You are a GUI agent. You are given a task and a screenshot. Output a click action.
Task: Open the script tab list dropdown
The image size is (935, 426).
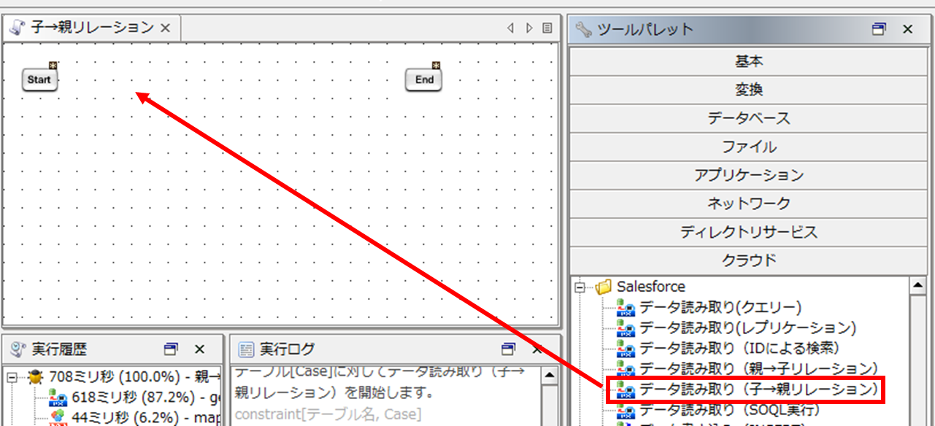[547, 28]
